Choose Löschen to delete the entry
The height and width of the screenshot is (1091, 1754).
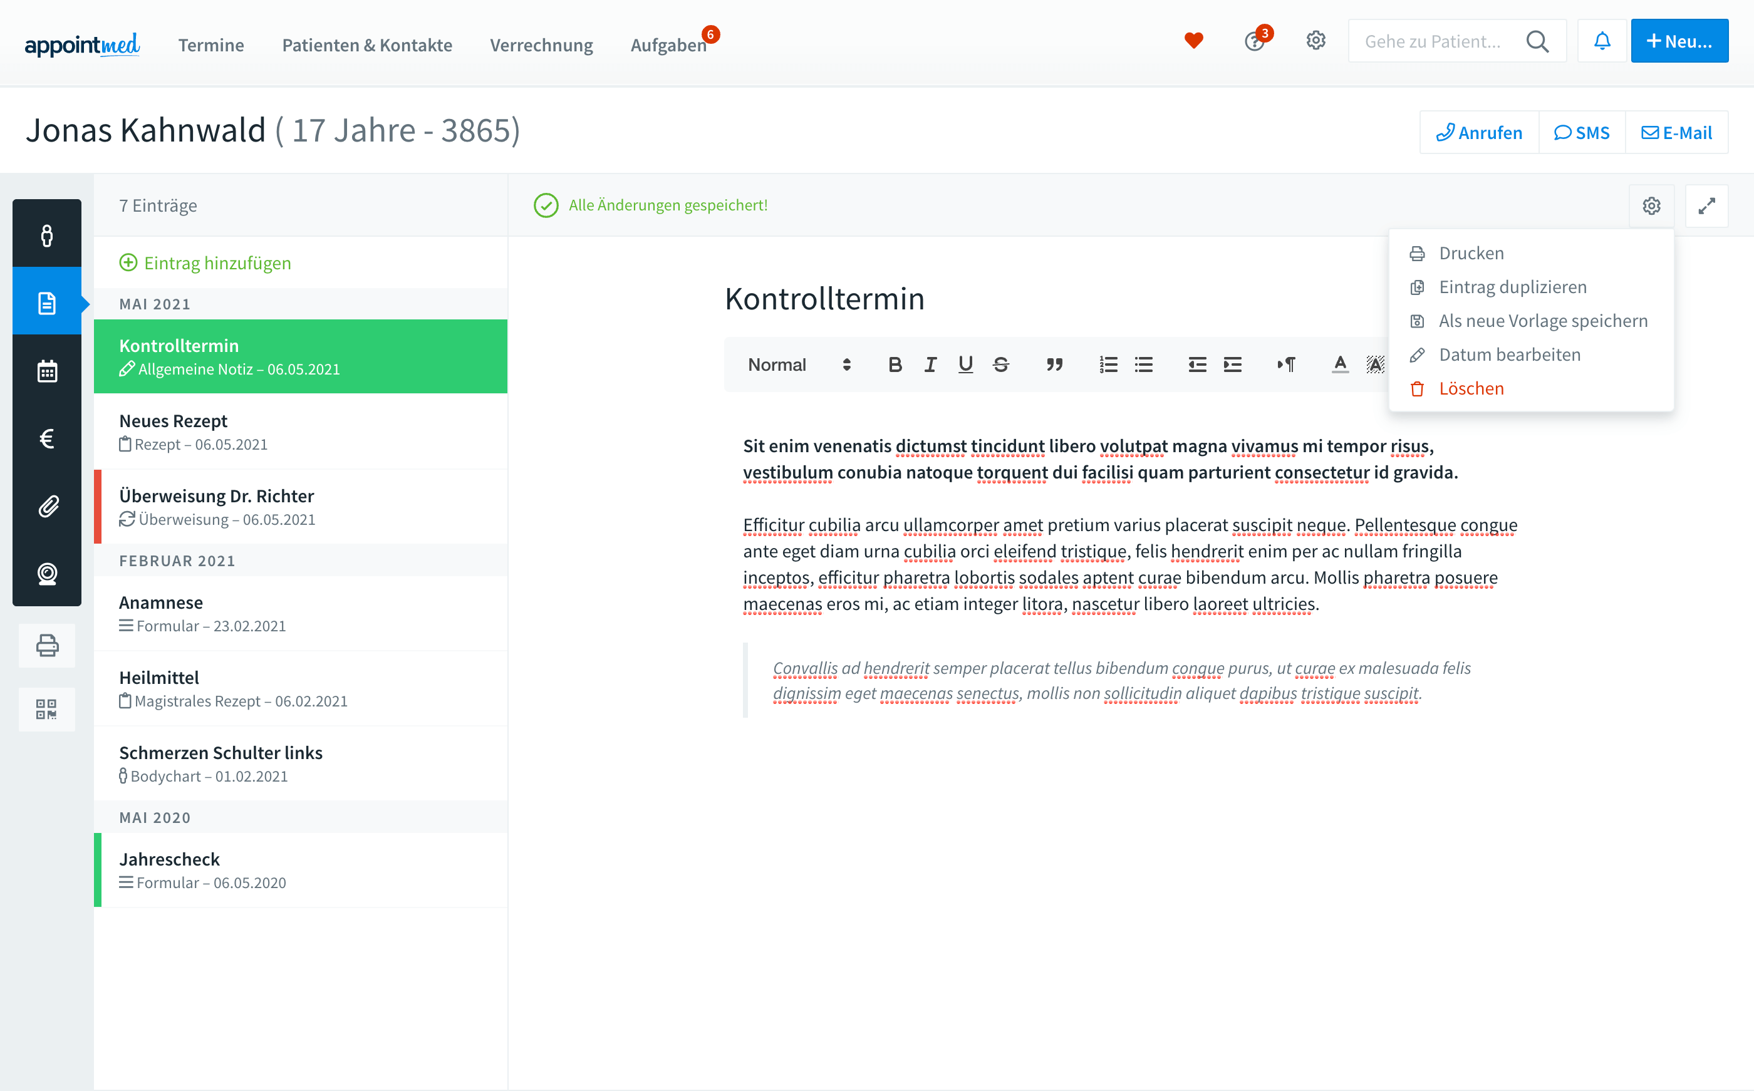pyautogui.click(x=1530, y=389)
